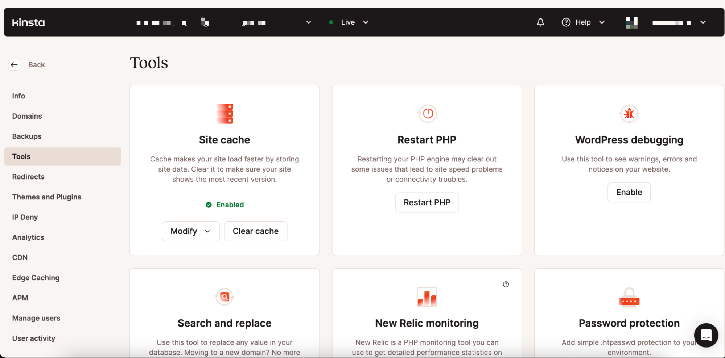This screenshot has width=725, height=358.
Task: Enable WordPress debugging
Action: [629, 192]
